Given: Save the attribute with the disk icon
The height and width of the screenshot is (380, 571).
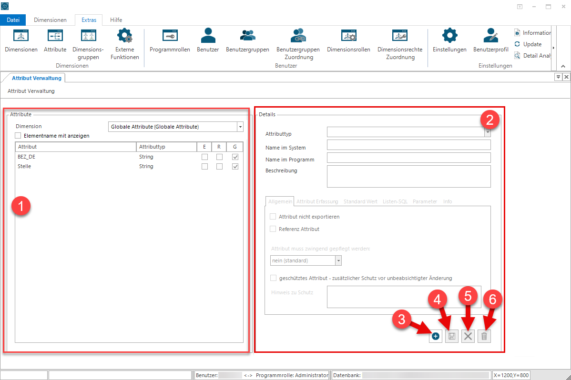Looking at the screenshot, I should coord(451,336).
